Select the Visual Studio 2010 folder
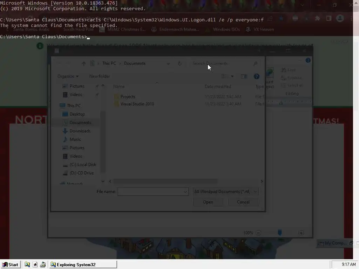Viewport: 359px width, 269px height. (x=137, y=104)
